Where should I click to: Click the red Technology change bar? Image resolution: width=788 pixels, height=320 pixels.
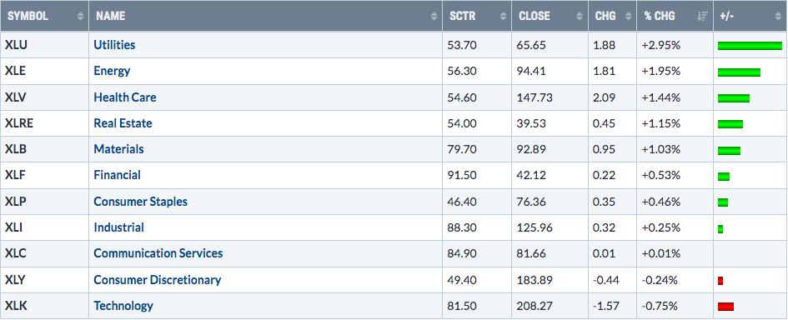point(725,307)
